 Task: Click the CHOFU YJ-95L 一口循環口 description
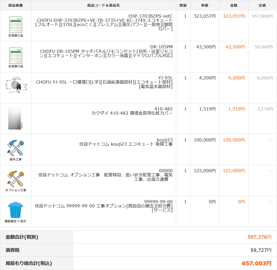coord(104,84)
